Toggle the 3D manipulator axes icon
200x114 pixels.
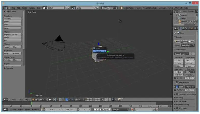click(64, 100)
